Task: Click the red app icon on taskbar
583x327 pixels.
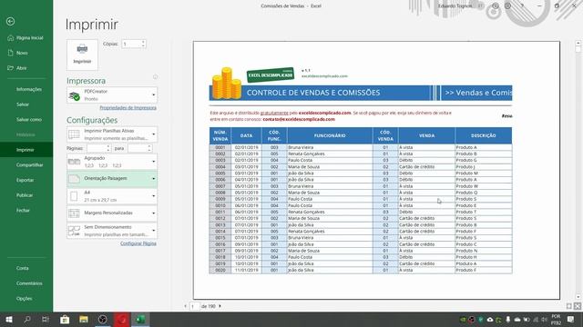Action: pyautogui.click(x=121, y=319)
